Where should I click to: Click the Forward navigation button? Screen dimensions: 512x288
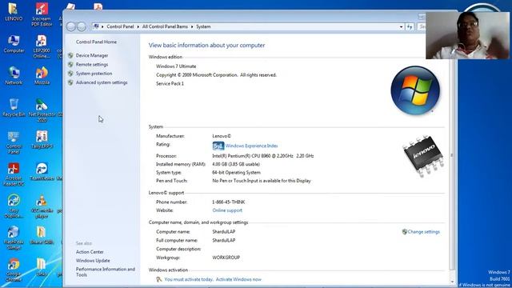point(82,26)
